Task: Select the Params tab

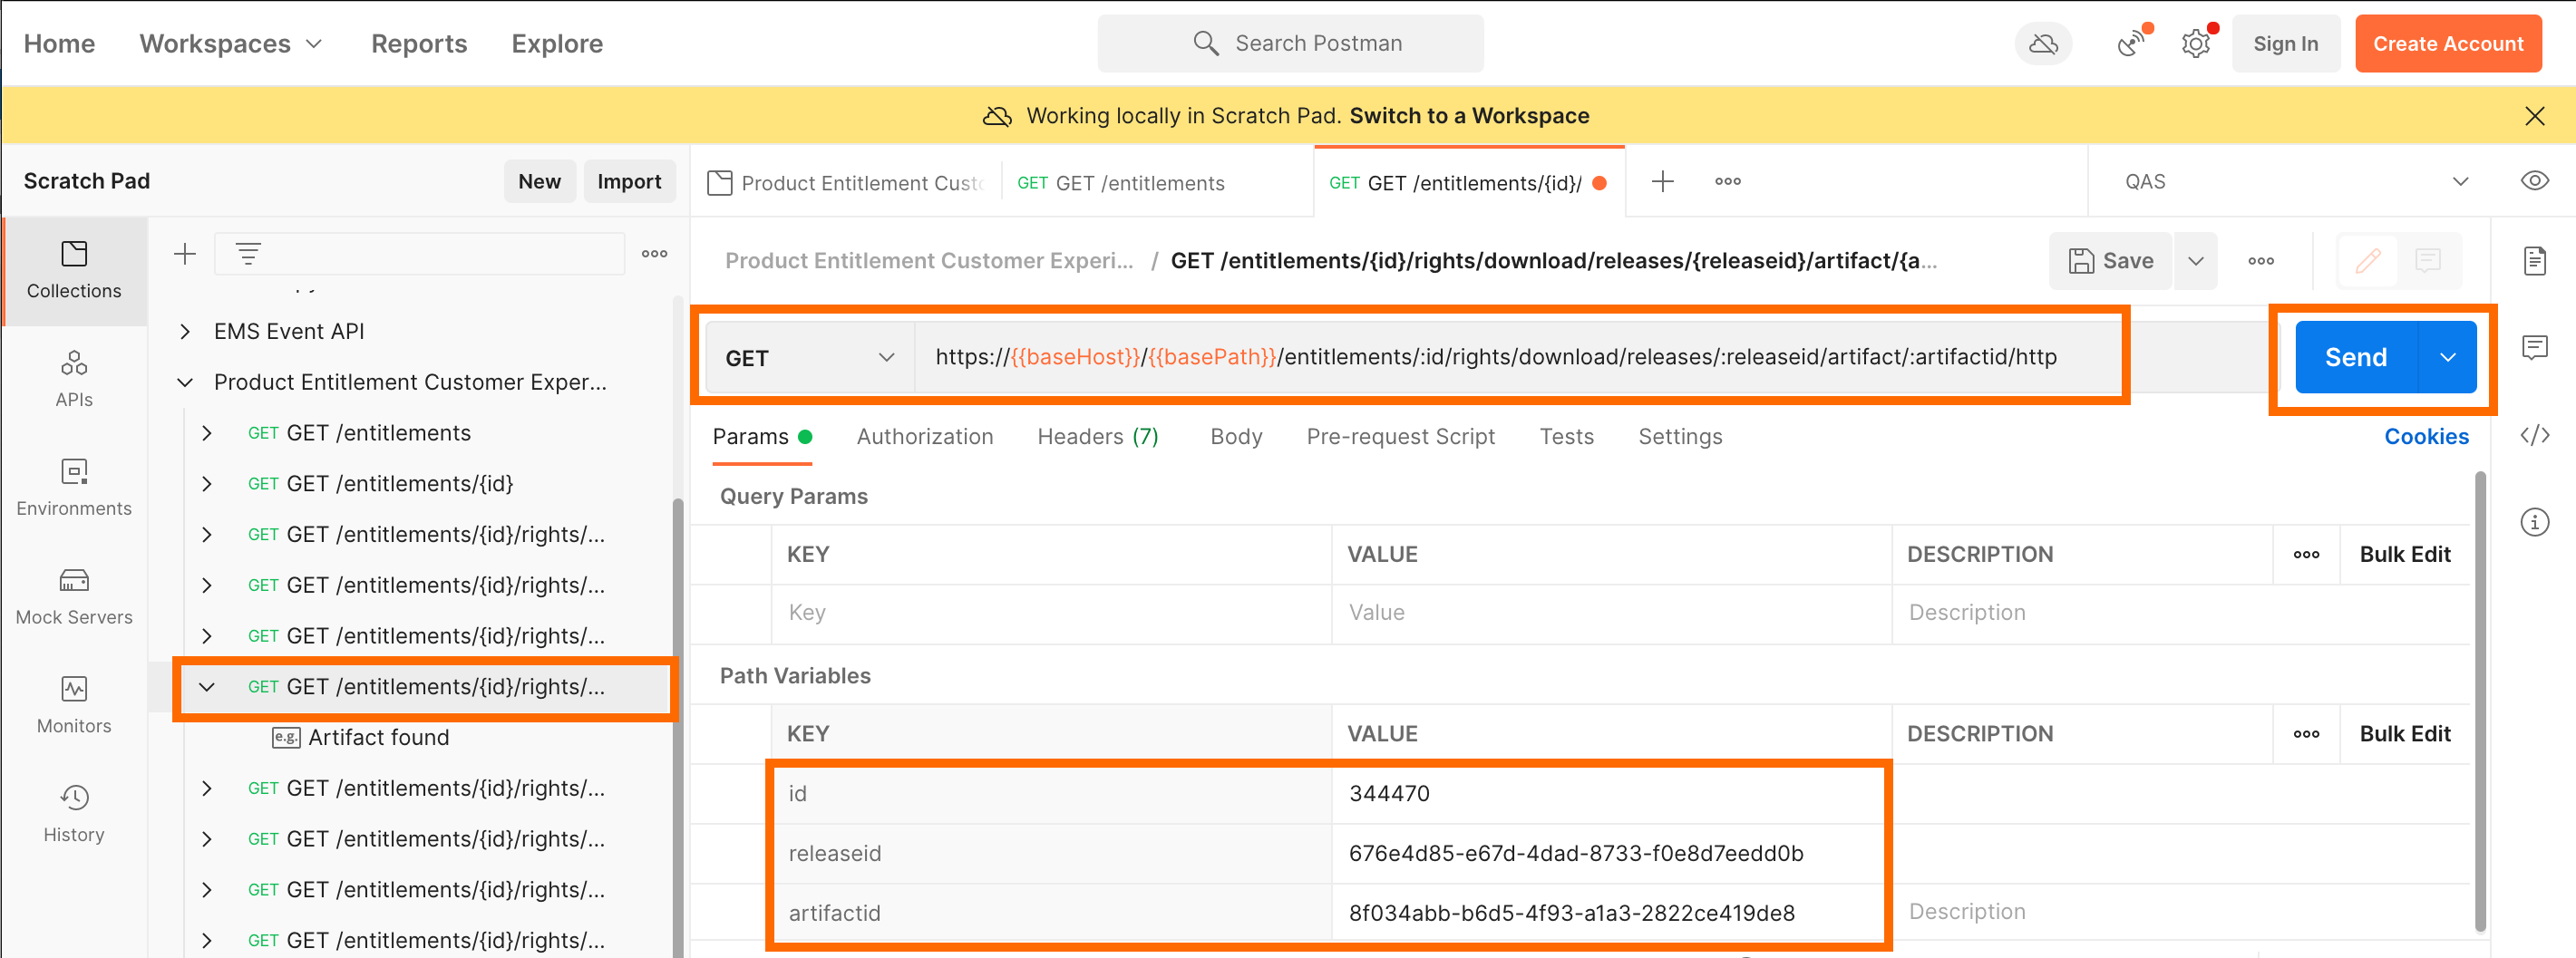Action: (x=762, y=437)
